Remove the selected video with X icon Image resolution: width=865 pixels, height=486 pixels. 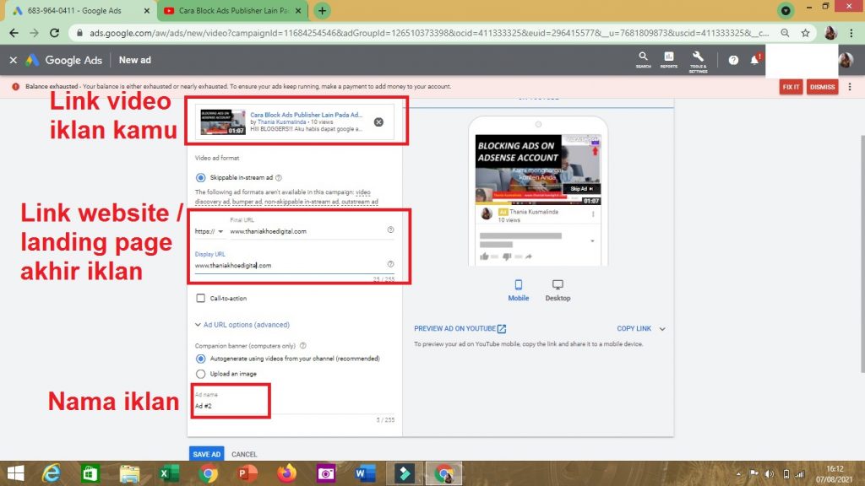pos(378,122)
